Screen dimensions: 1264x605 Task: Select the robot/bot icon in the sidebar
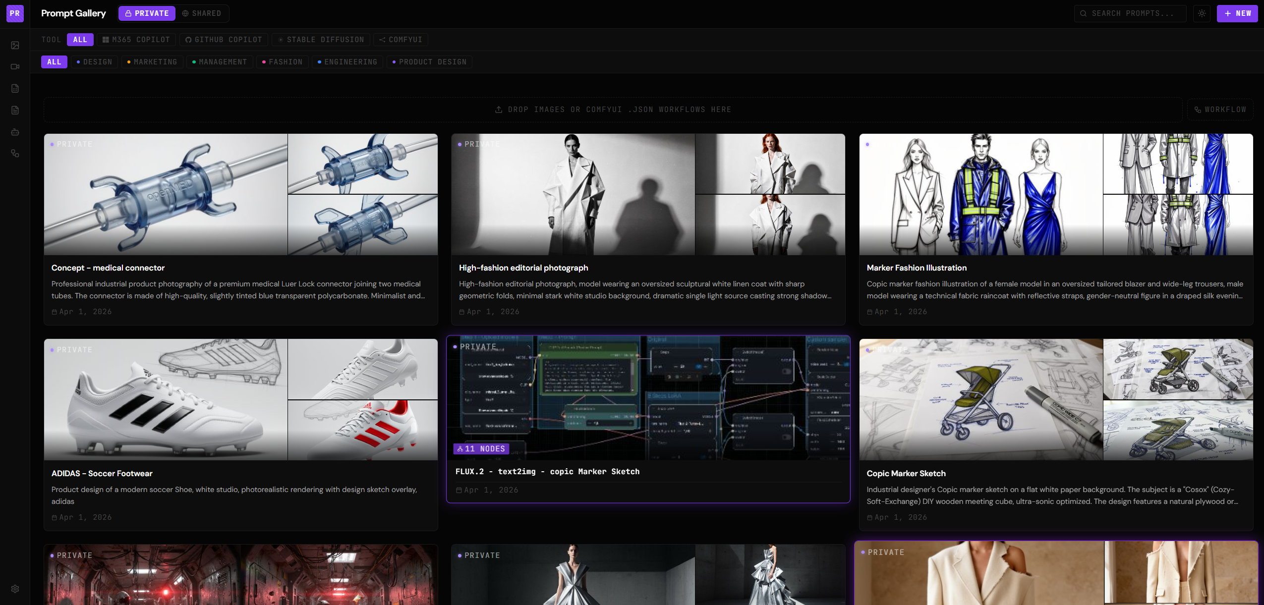pyautogui.click(x=14, y=132)
